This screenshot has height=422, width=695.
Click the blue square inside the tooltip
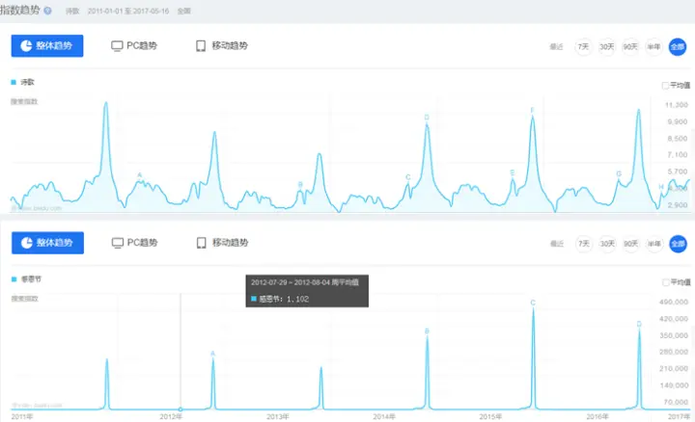click(x=254, y=299)
